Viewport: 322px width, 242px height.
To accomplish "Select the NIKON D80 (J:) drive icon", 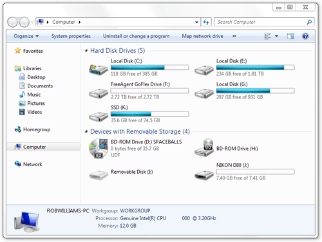I will click(x=204, y=174).
